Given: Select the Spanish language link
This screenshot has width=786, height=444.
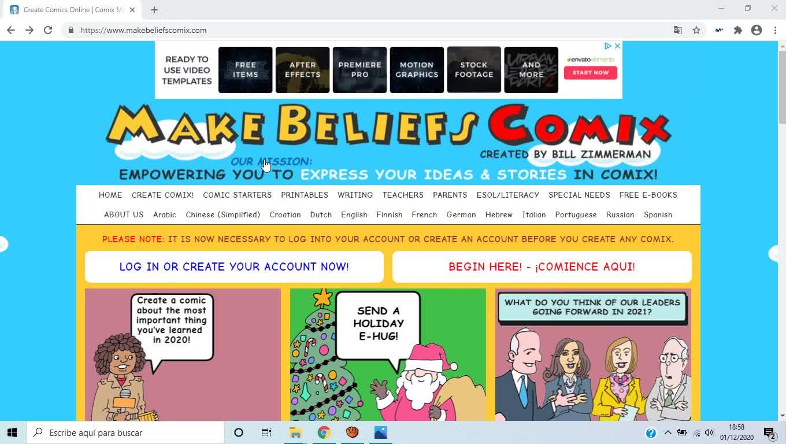Looking at the screenshot, I should (658, 214).
